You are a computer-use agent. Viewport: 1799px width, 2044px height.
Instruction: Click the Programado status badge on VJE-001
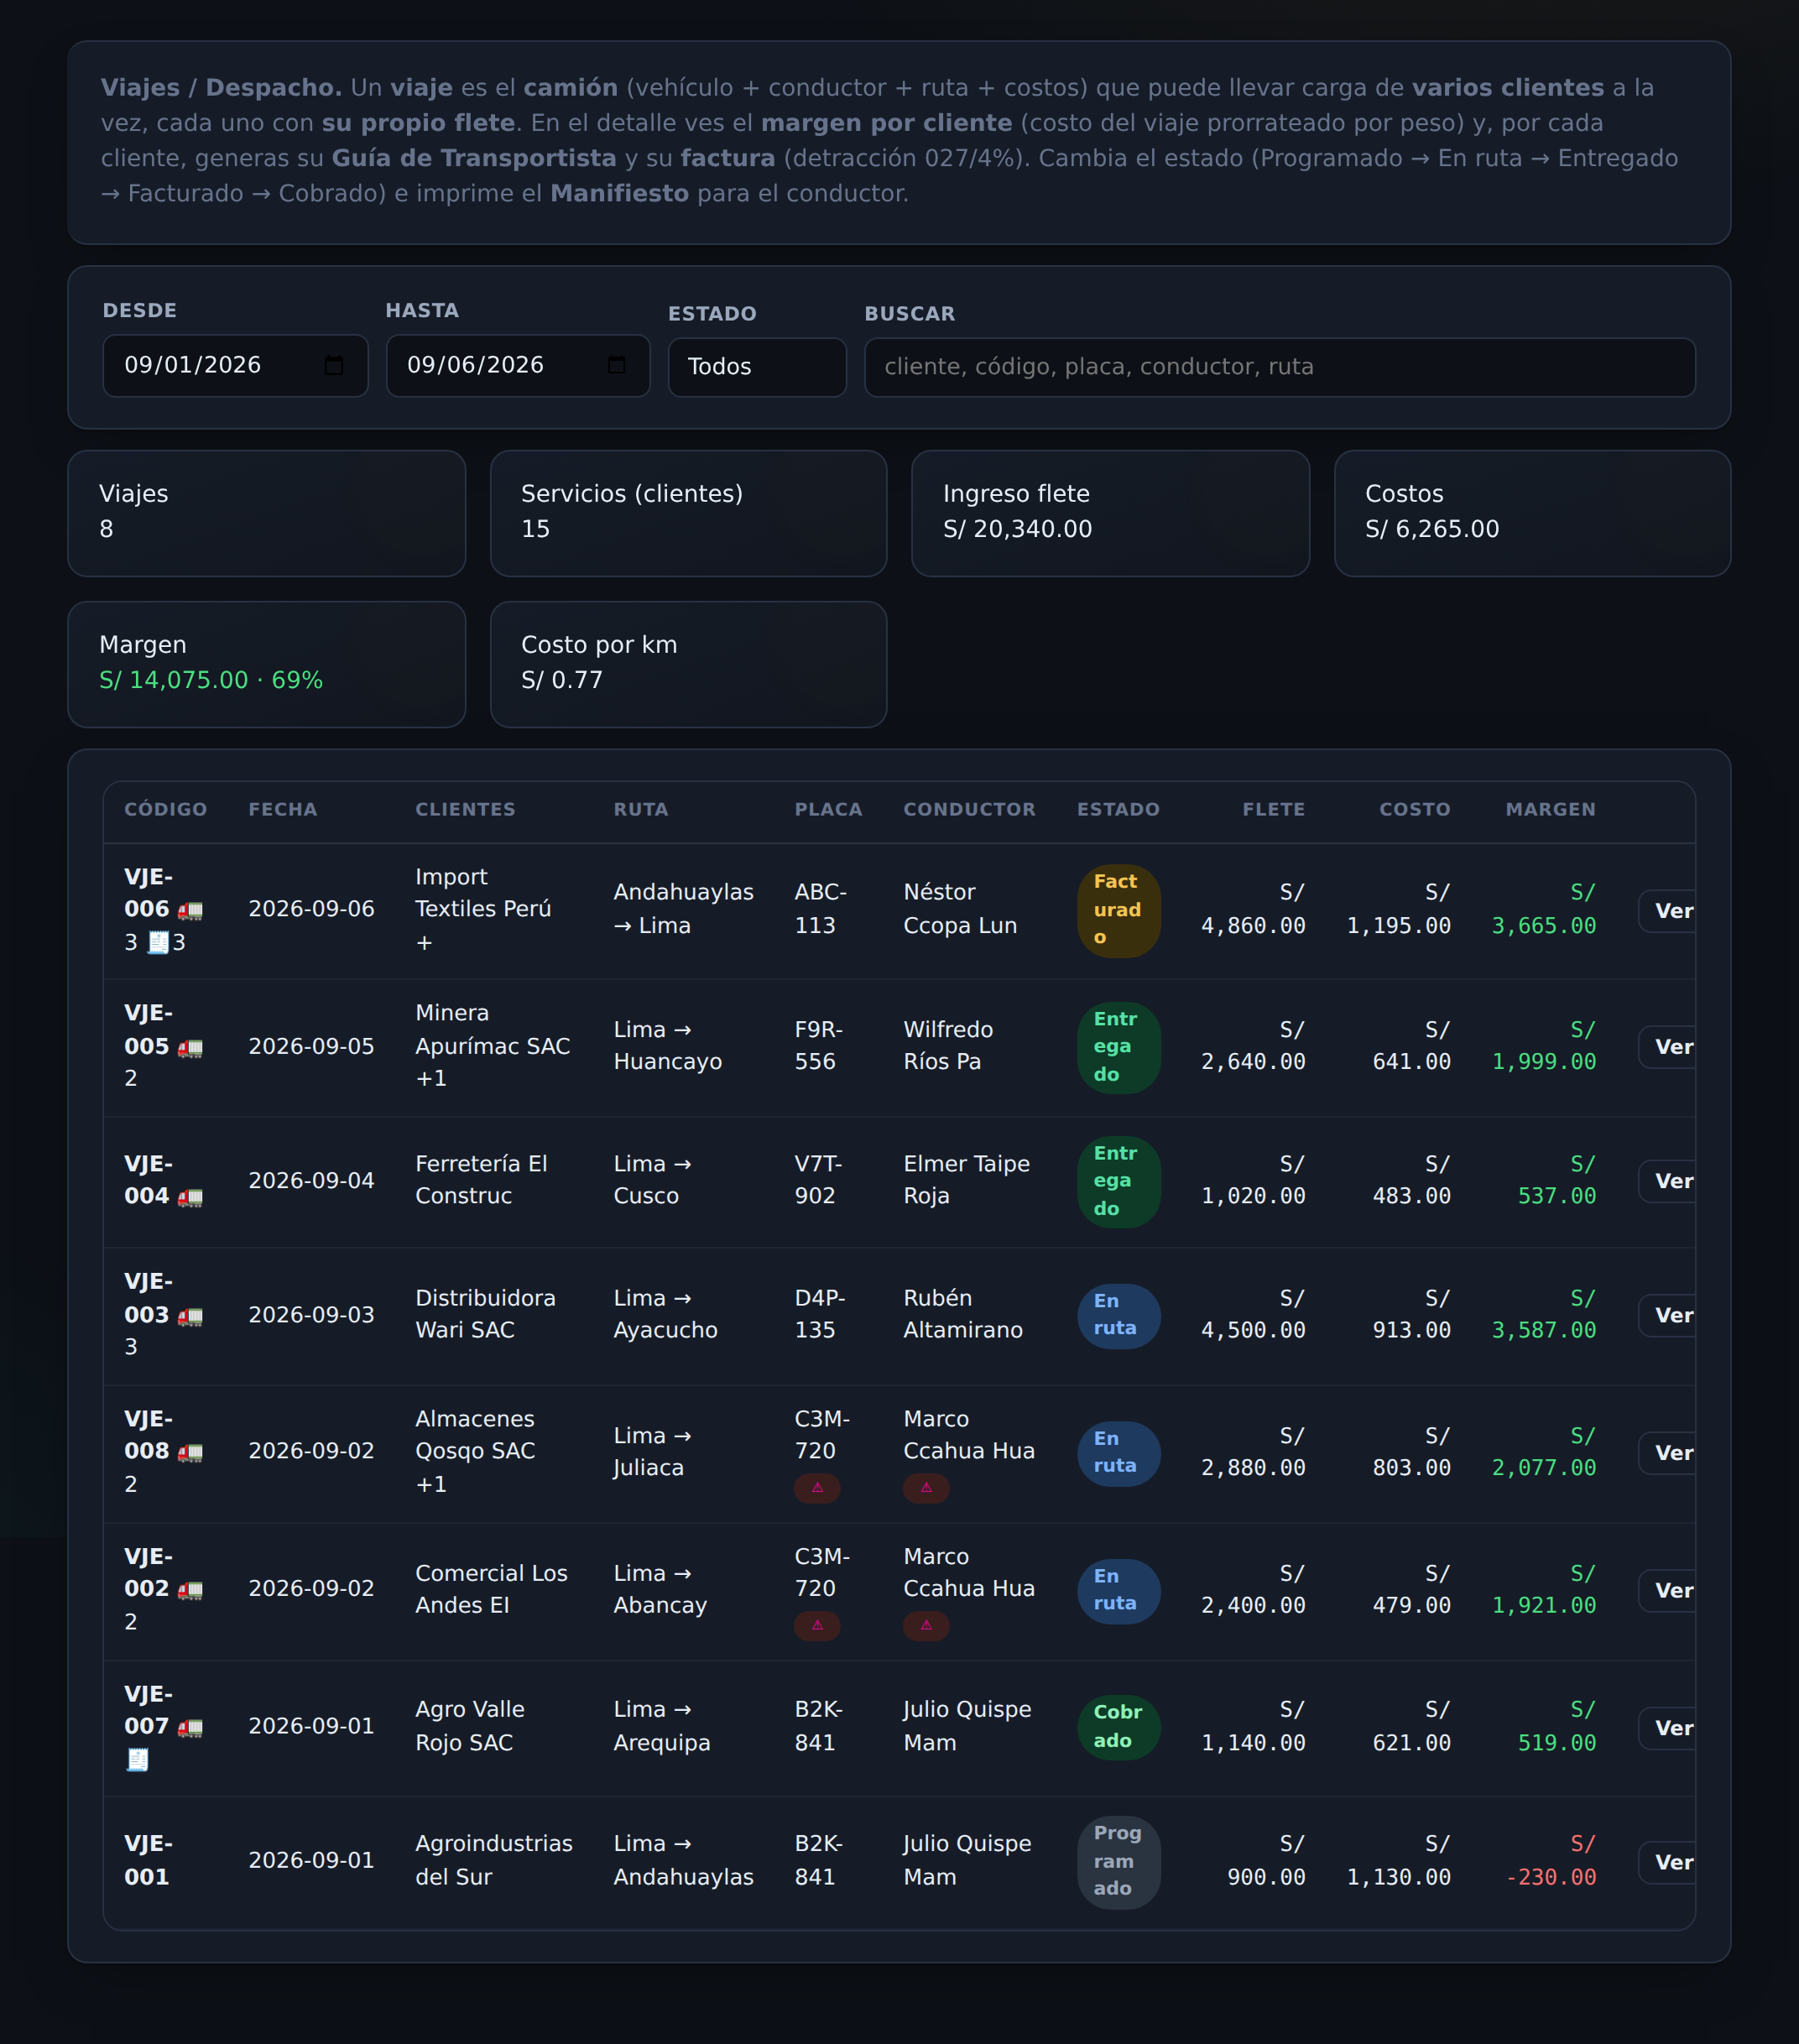[x=1118, y=1862]
